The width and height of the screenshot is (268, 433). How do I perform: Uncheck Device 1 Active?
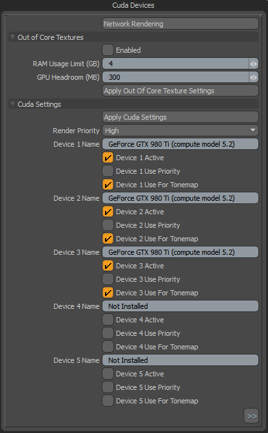point(108,158)
